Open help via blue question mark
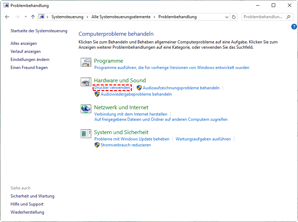 click(294, 27)
